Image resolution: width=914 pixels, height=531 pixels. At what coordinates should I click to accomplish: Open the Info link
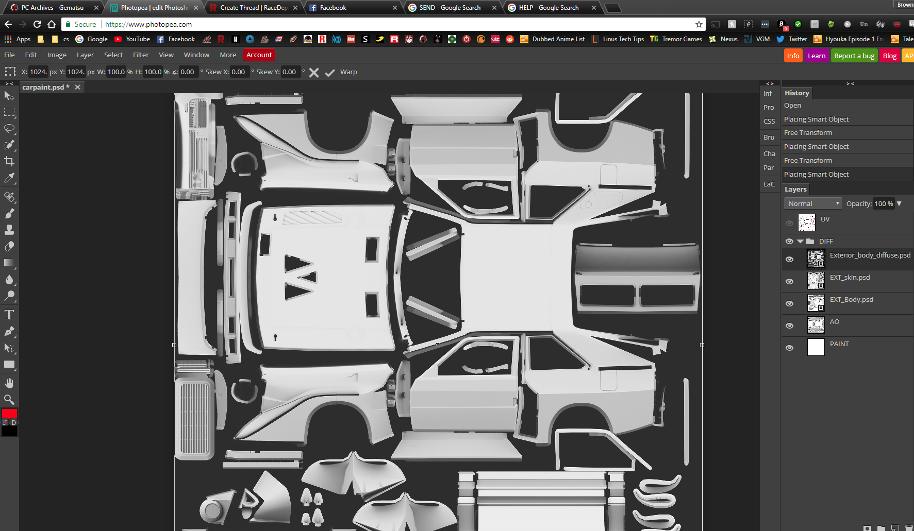tap(793, 56)
